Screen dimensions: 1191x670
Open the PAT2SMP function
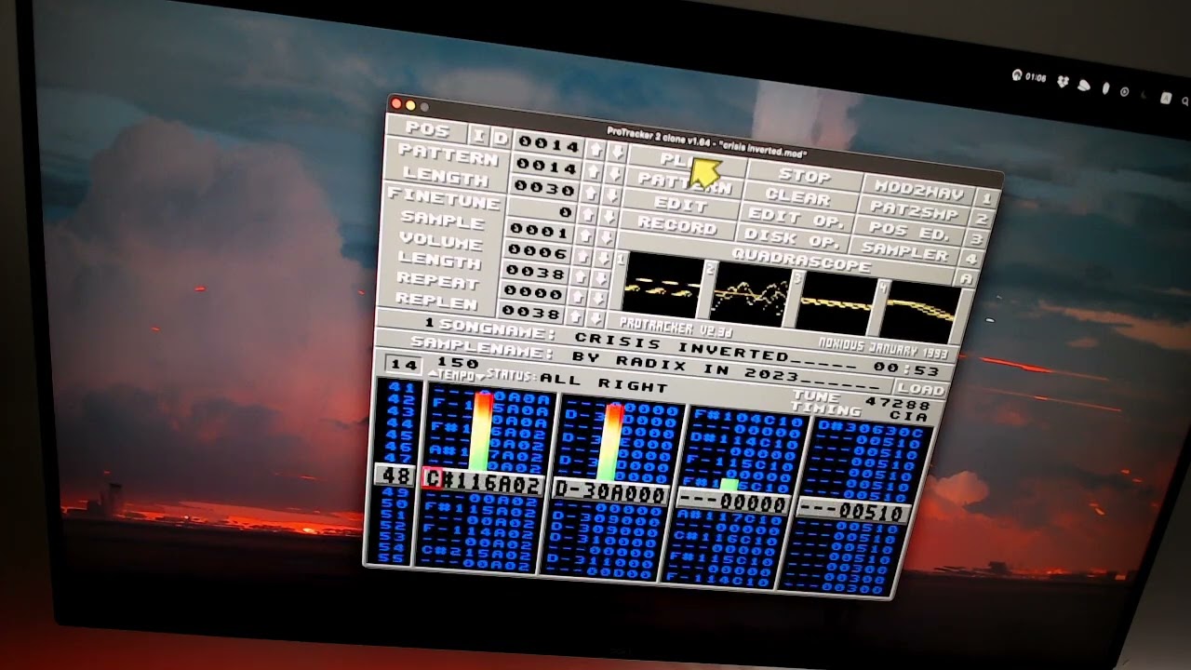915,211
